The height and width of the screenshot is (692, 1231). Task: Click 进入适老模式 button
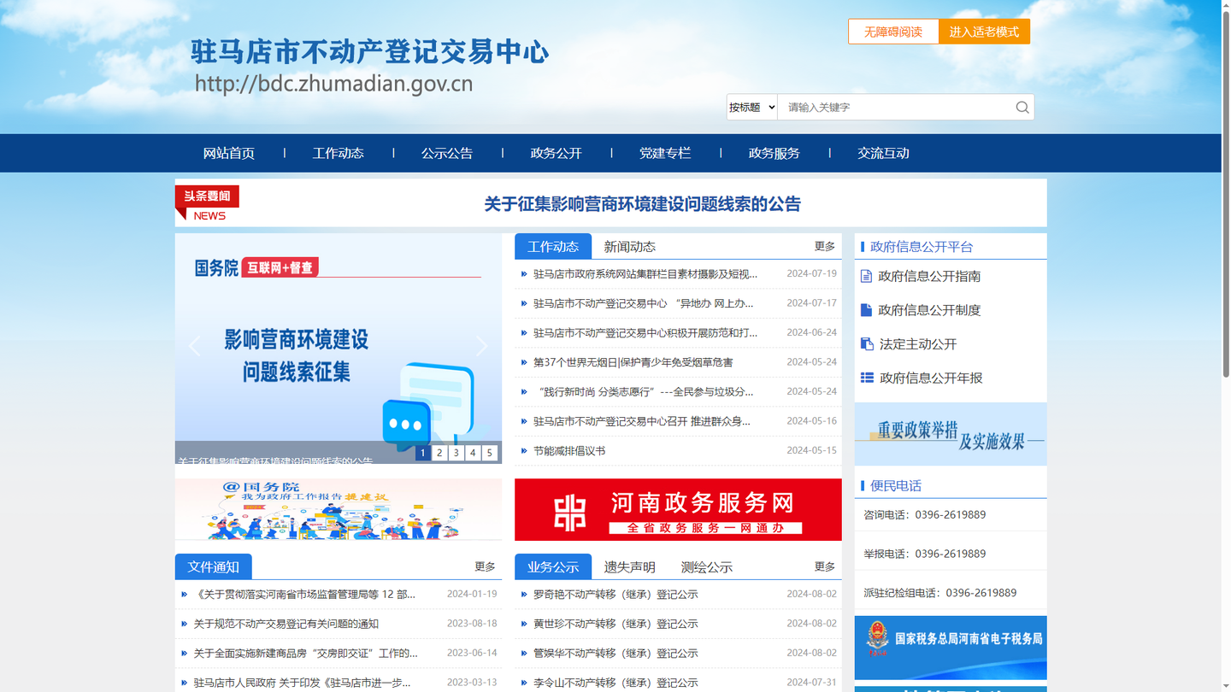(984, 32)
